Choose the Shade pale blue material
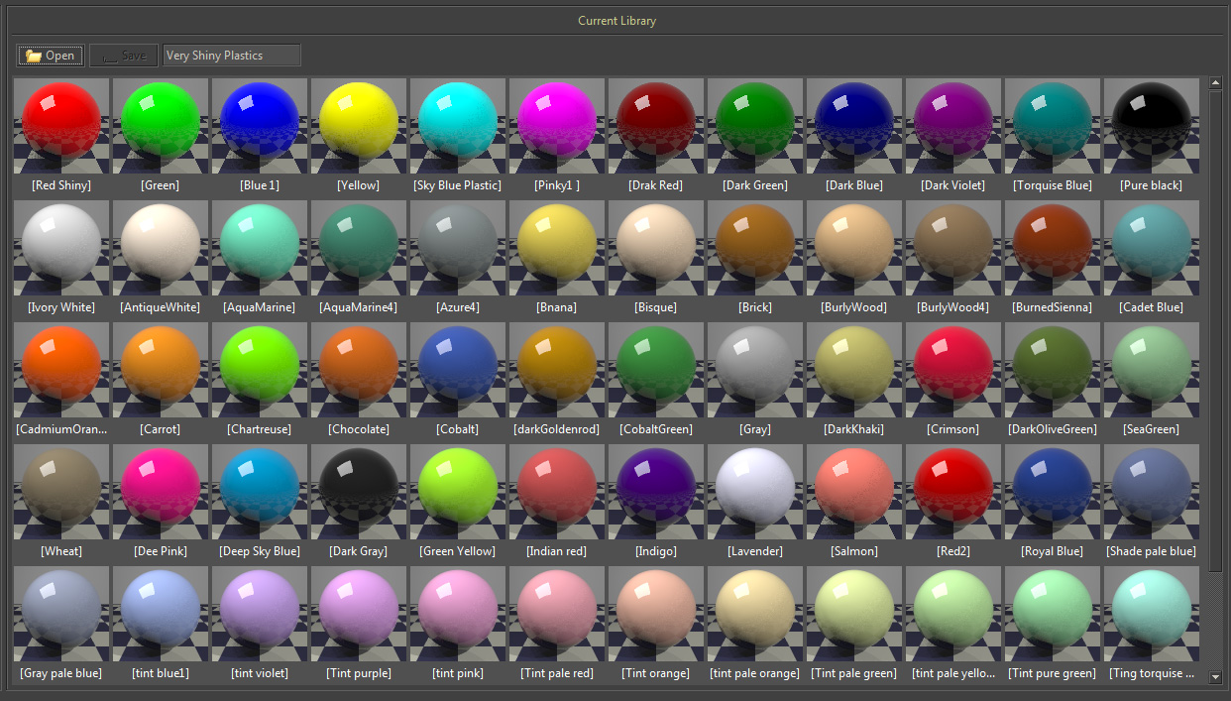The width and height of the screenshot is (1231, 701). pyautogui.click(x=1152, y=492)
